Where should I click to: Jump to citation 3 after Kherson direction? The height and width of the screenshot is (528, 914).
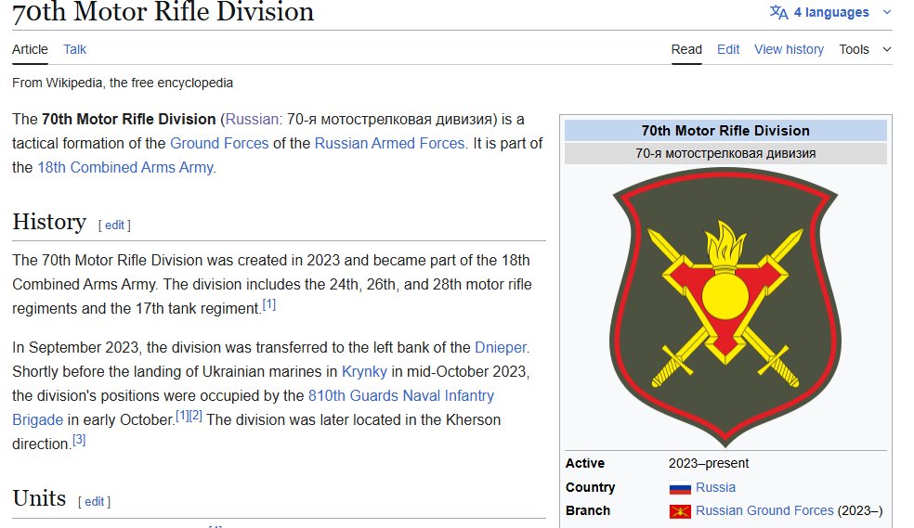(x=79, y=440)
